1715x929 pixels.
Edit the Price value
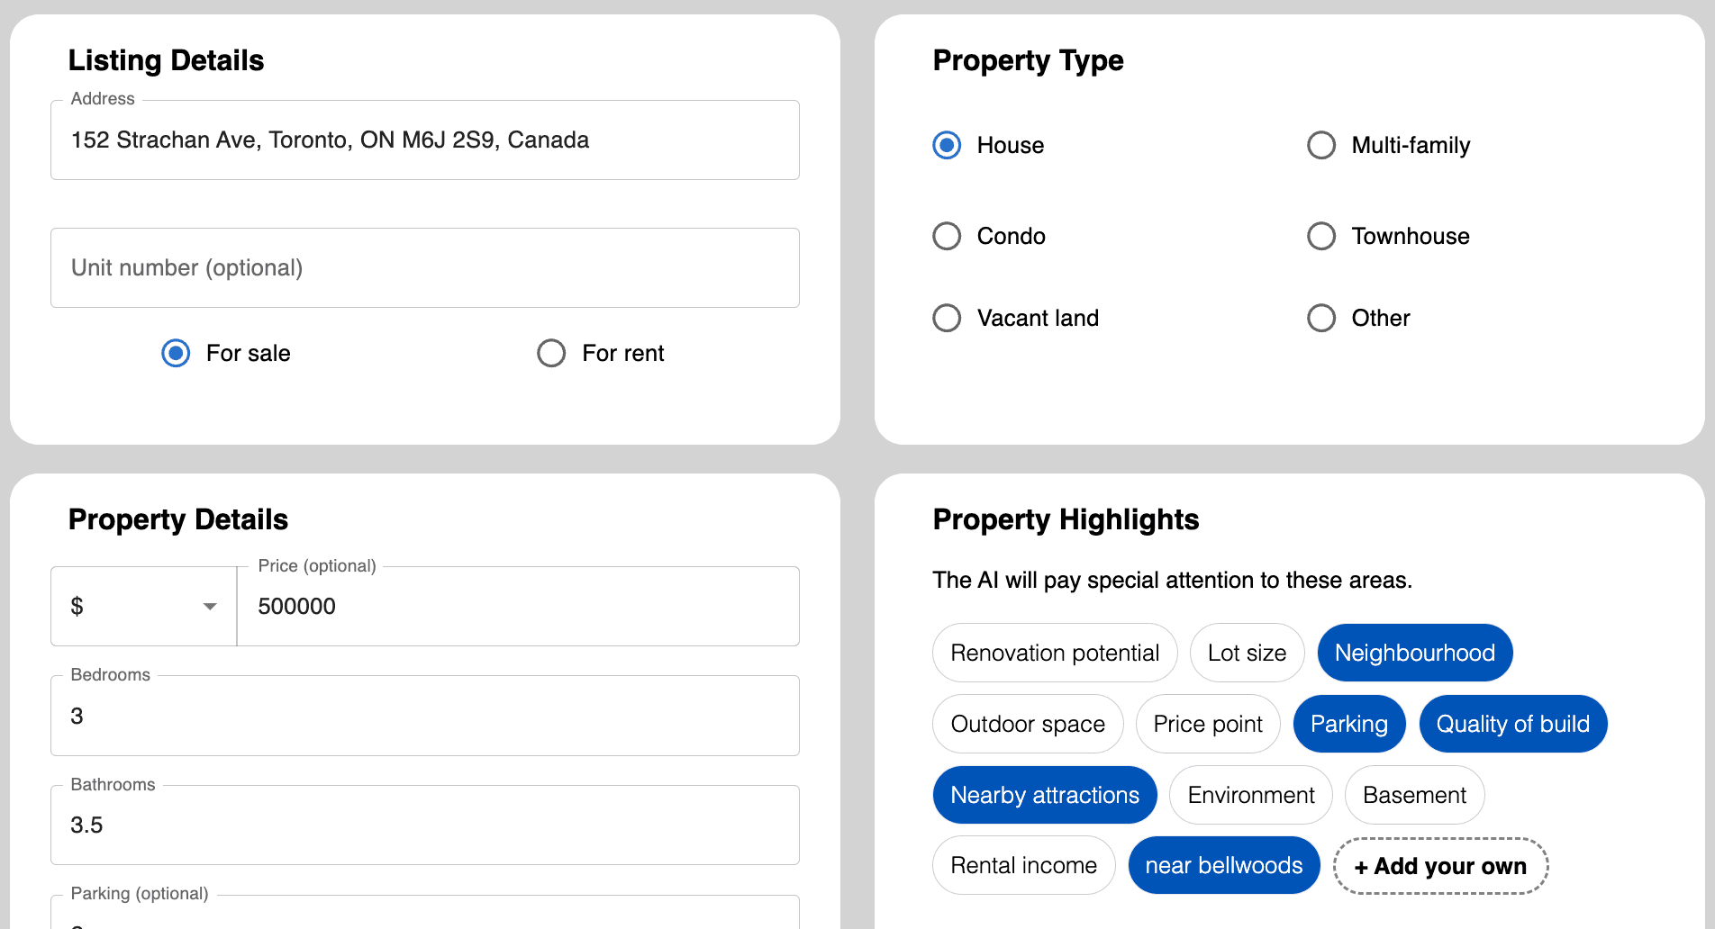[x=518, y=606]
